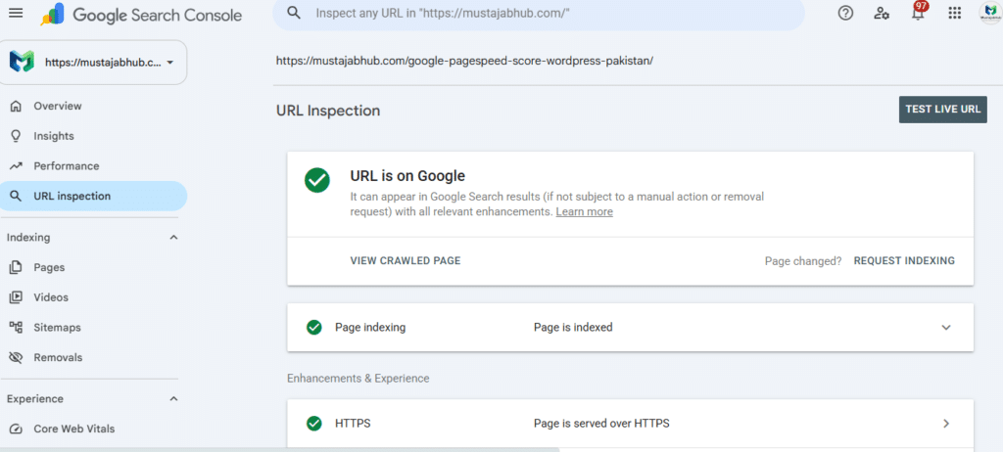Image resolution: width=1003 pixels, height=452 pixels.
Task: Select URL inspection in sidebar
Action: [x=93, y=197]
